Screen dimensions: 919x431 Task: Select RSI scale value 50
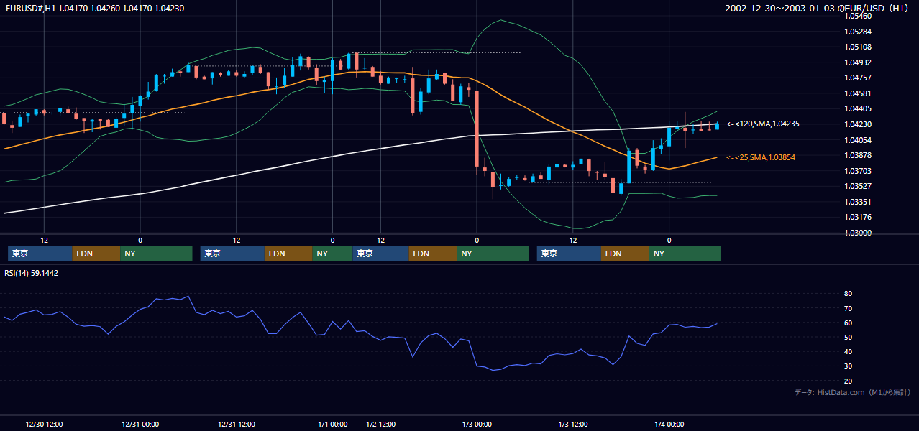tap(848, 337)
